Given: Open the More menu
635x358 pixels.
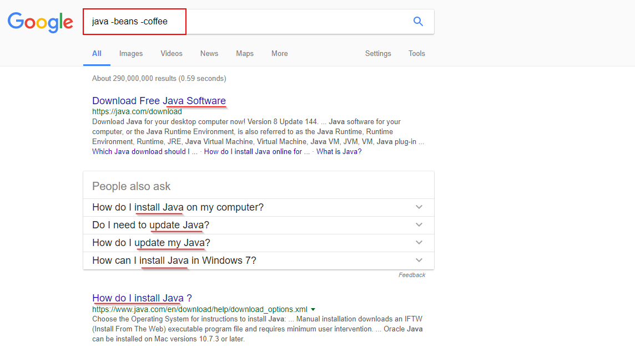Looking at the screenshot, I should pyautogui.click(x=279, y=53).
